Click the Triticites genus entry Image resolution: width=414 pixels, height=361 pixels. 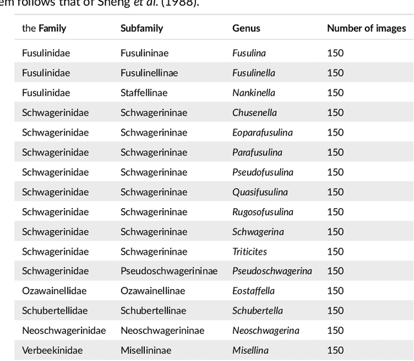pos(250,251)
